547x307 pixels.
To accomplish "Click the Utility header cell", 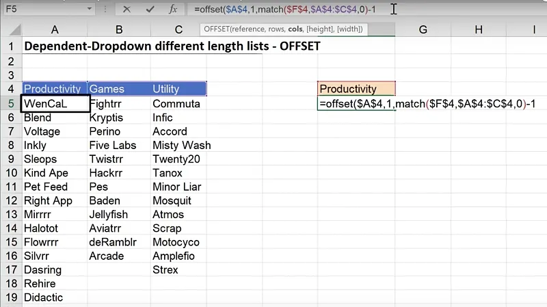I will point(178,89).
